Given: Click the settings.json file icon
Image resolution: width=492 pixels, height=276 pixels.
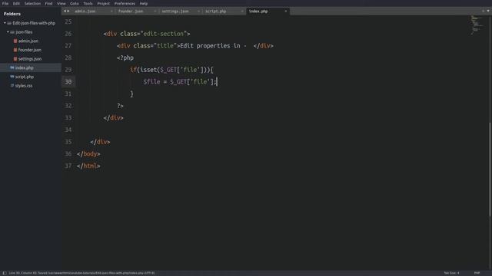Looking at the screenshot, I should point(15,59).
